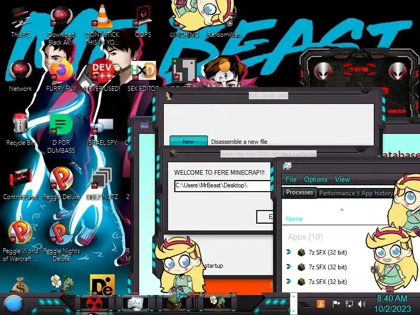This screenshot has width=420, height=315.
Task: Expand the first 7z SFX (32 bit) process
Action: point(288,252)
